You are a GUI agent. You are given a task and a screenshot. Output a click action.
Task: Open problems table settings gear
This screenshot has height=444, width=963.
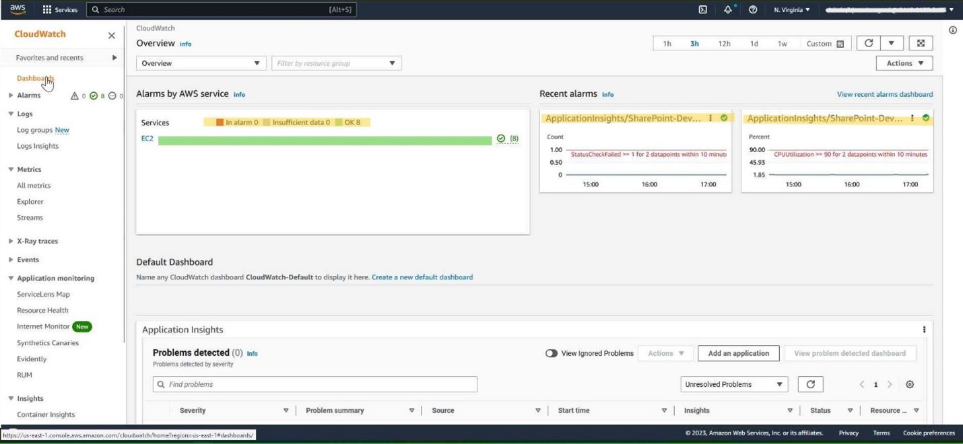910,384
